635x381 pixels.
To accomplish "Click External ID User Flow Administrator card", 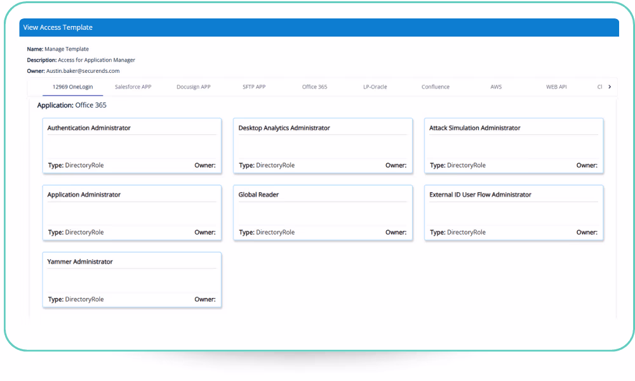I will (513, 213).
